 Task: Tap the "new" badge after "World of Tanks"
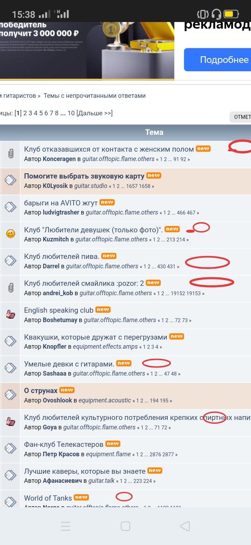pos(81,497)
